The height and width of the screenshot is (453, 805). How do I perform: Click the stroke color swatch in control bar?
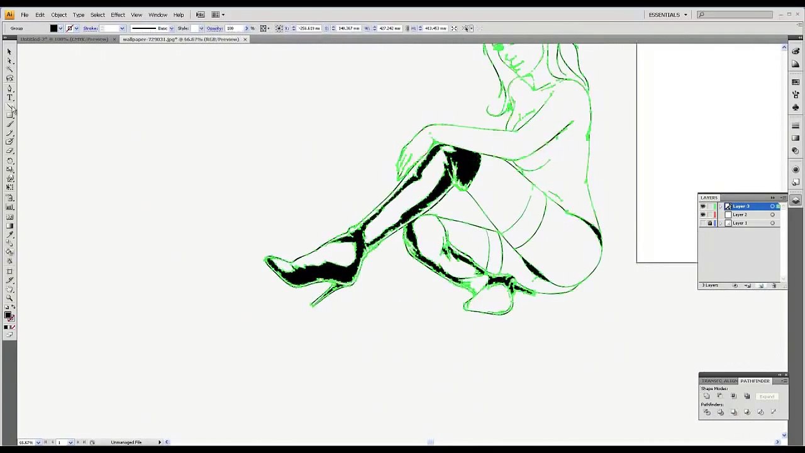(70, 28)
